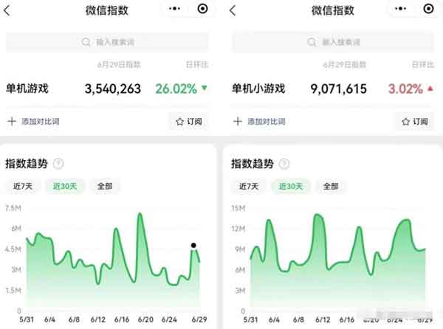Open the three-dot menu in left panel

tap(174, 9)
